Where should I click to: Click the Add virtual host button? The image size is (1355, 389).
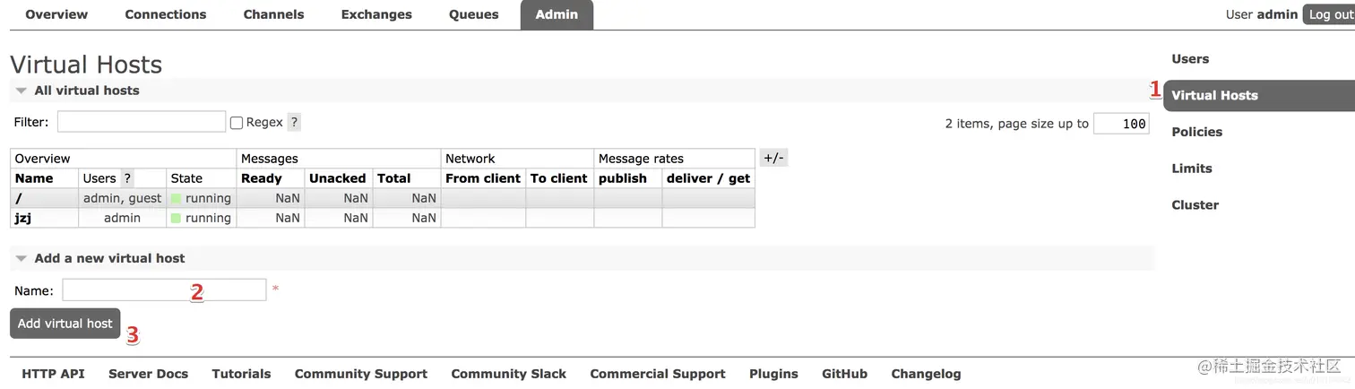[x=65, y=324]
